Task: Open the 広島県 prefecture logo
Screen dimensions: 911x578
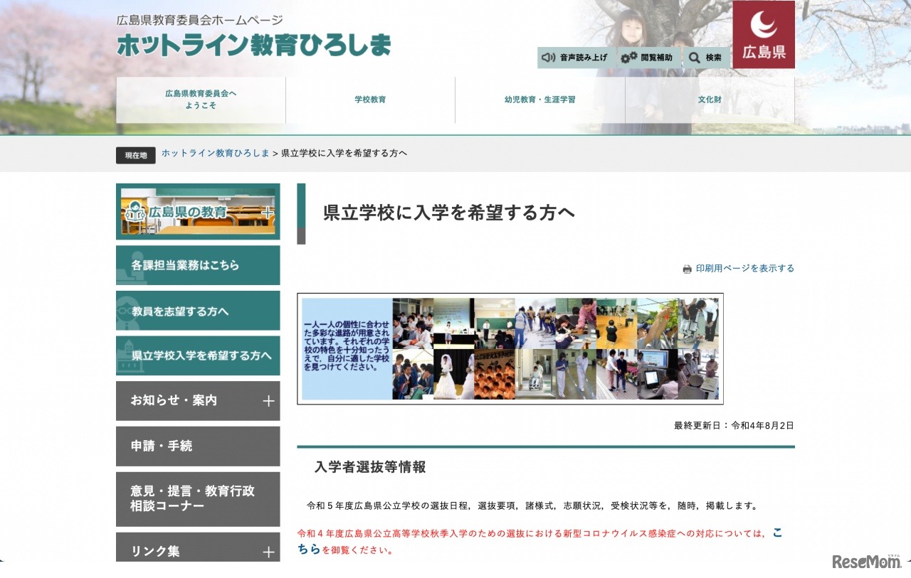Action: coord(764,34)
